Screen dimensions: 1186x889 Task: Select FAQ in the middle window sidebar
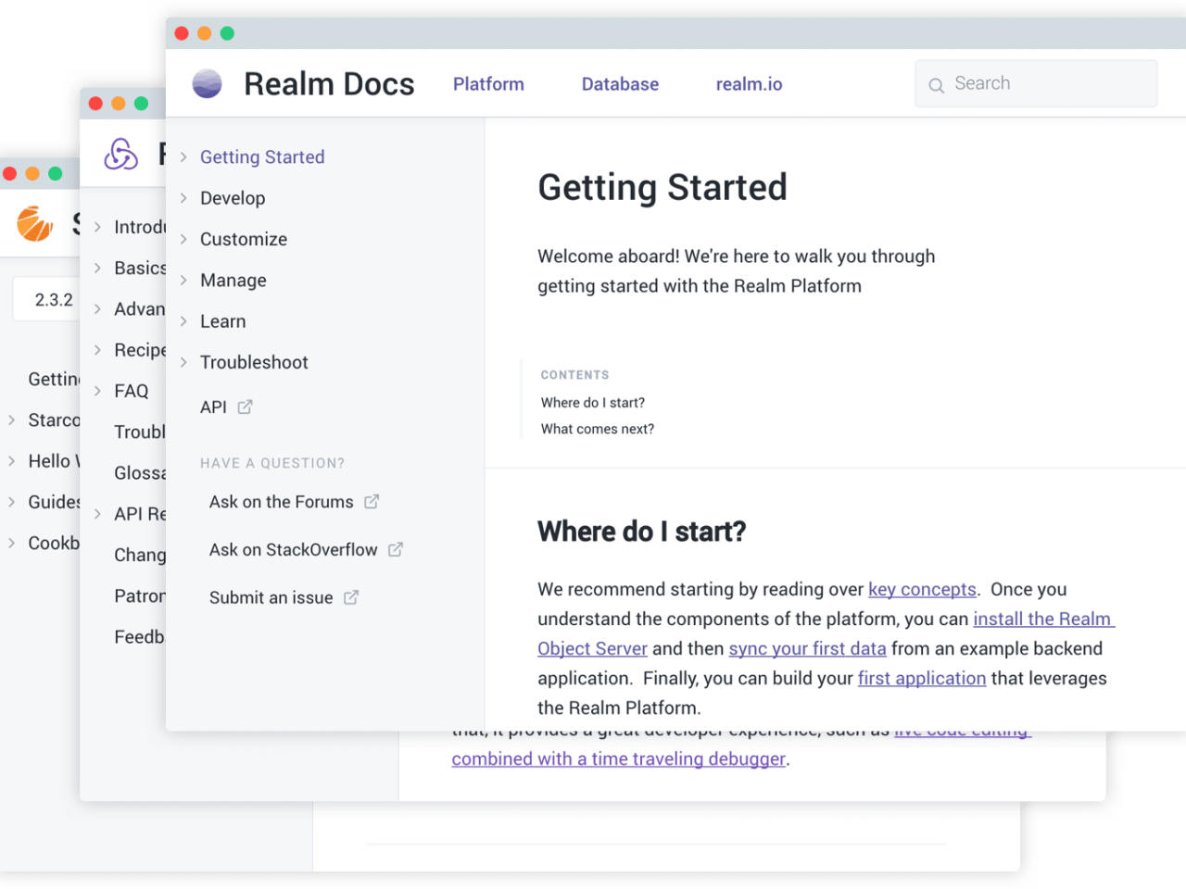pos(131,391)
